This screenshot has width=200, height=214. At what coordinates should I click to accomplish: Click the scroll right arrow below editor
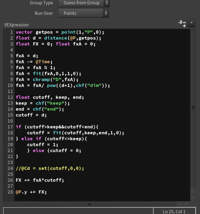[x=186, y=204]
